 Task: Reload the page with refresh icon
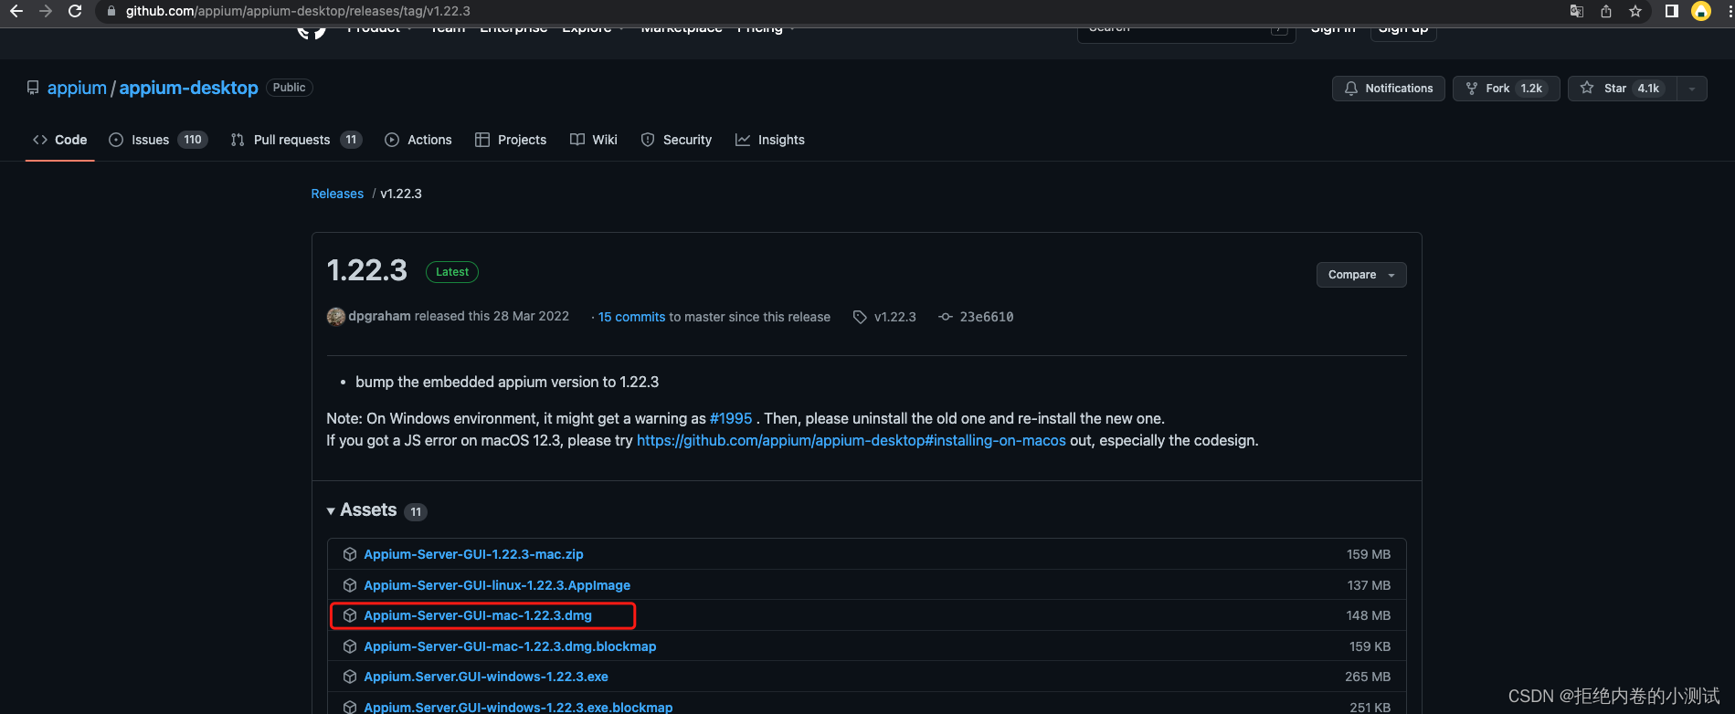point(75,11)
